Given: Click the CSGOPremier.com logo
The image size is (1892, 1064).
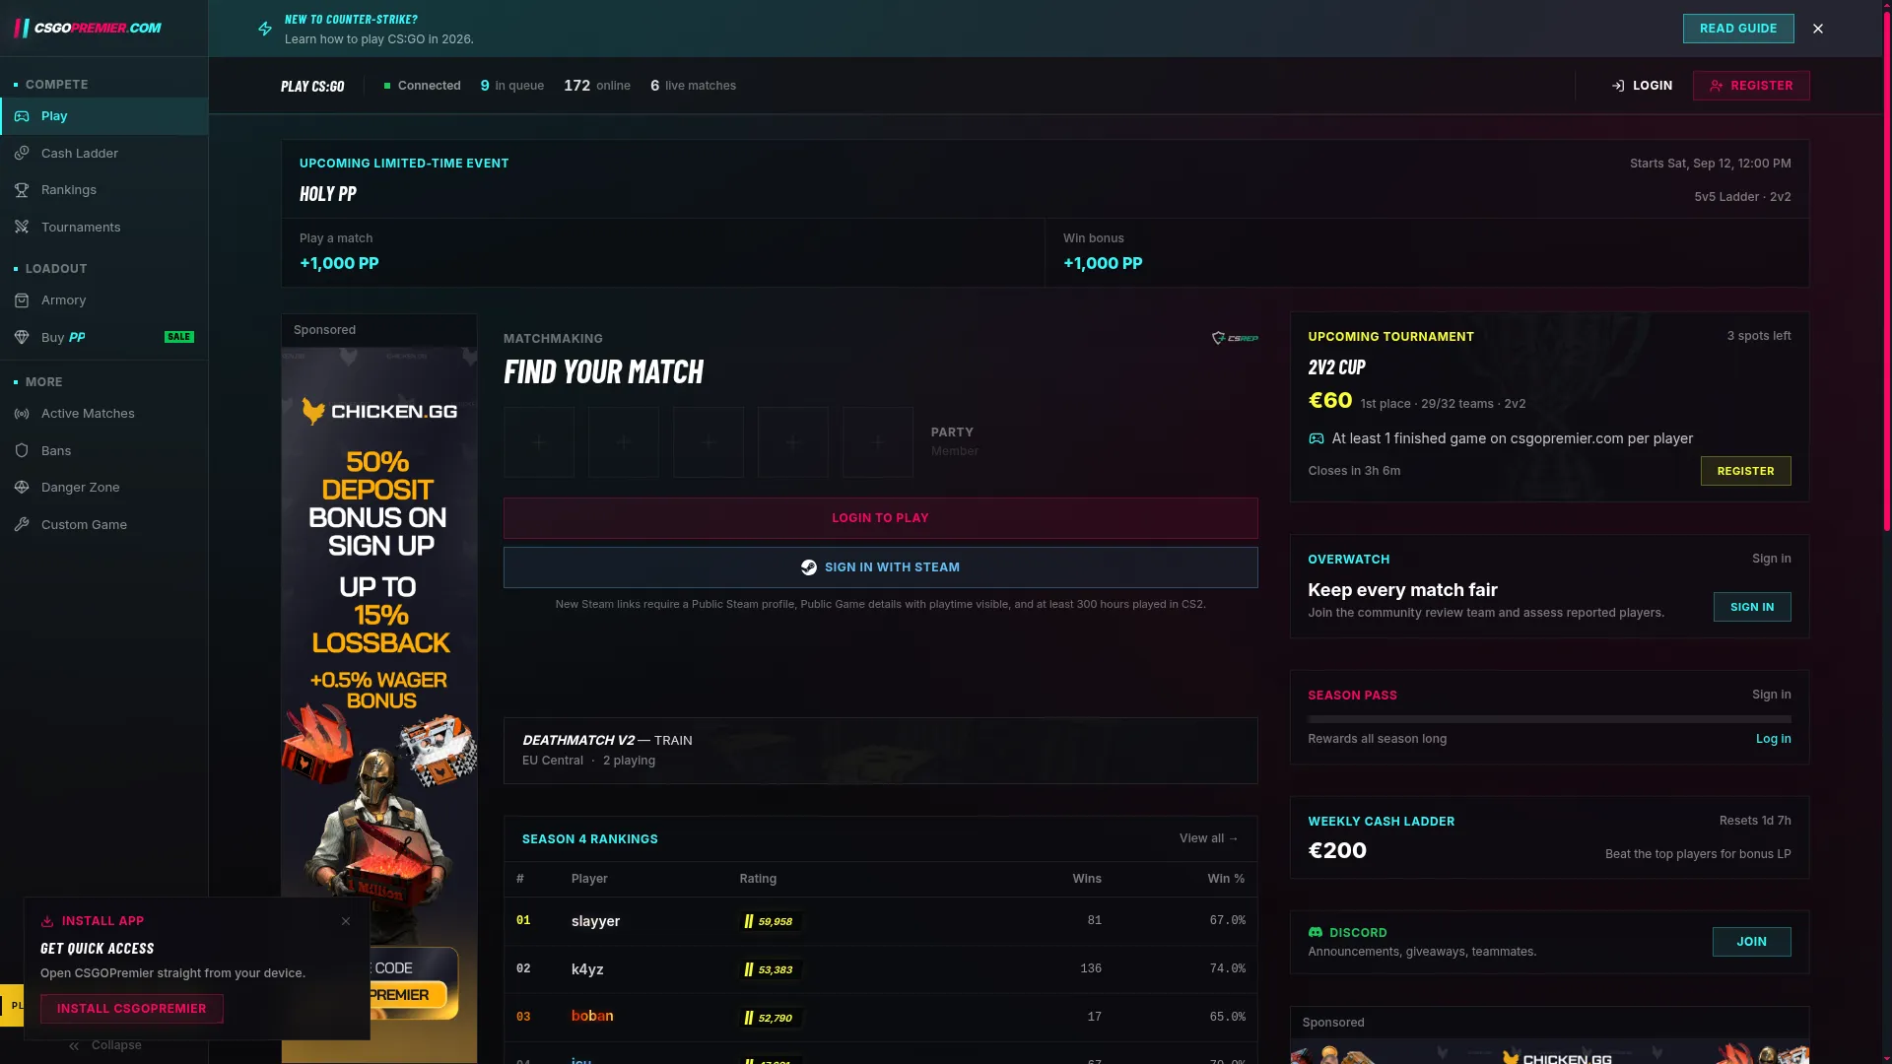Looking at the screenshot, I should coord(88,28).
